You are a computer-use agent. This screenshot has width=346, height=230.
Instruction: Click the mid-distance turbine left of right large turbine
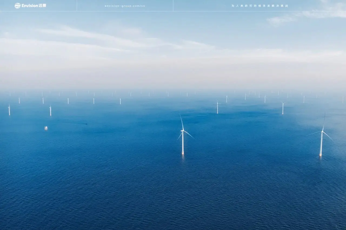[283, 108]
